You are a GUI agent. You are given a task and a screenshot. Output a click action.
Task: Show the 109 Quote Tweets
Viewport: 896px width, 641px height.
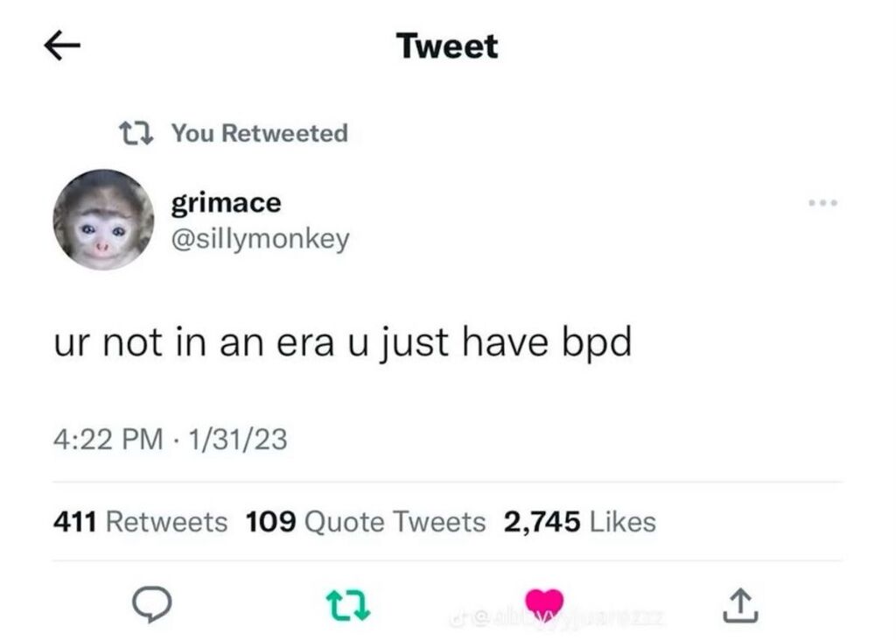pos(366,523)
